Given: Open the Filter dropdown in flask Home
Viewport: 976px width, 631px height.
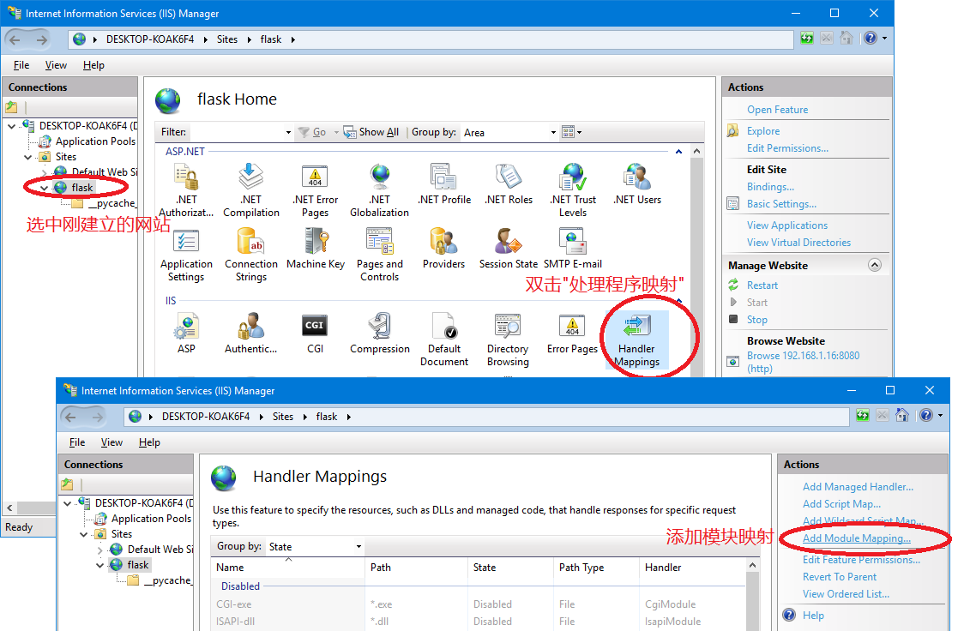Looking at the screenshot, I should coord(288,132).
